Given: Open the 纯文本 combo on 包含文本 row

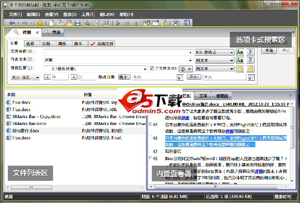Looking at the screenshot, I should (214, 60).
